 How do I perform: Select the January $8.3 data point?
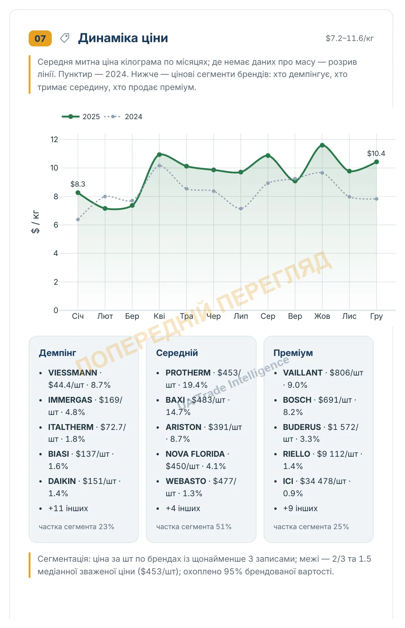click(x=78, y=193)
